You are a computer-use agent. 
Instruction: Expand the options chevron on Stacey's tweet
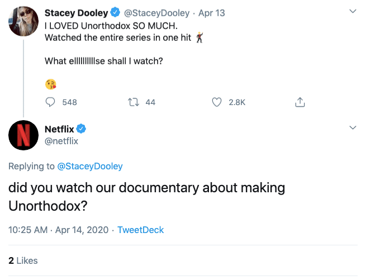(353, 12)
